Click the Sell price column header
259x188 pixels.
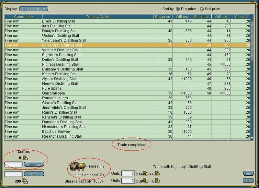click(201, 17)
